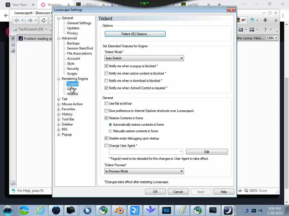Screen dimensions: 289x216
Task: Click the help question mark toolbar icon
Action: [x=265, y=29]
